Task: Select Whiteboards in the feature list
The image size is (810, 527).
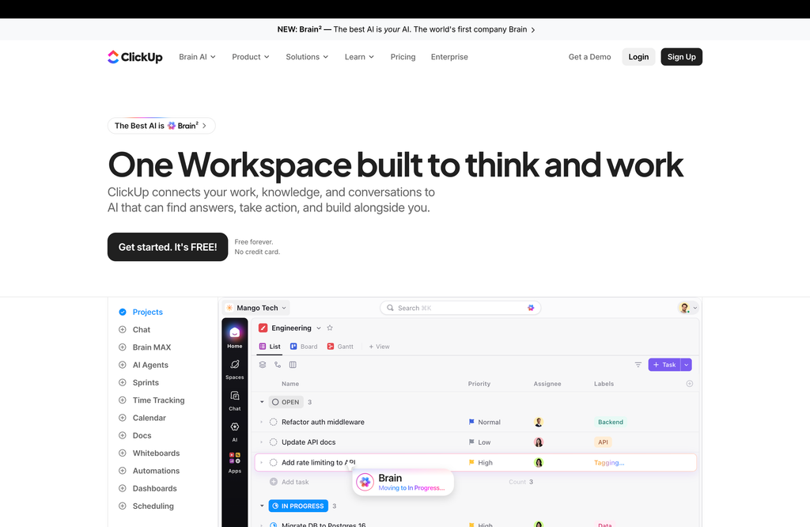Action: 149,453
